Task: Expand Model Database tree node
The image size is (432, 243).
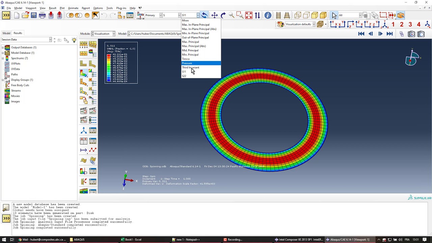Action: tap(3, 53)
